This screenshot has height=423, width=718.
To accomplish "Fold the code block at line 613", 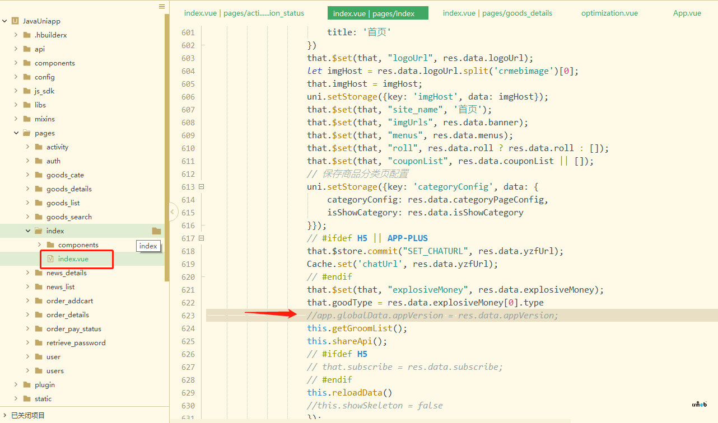I will 202,187.
